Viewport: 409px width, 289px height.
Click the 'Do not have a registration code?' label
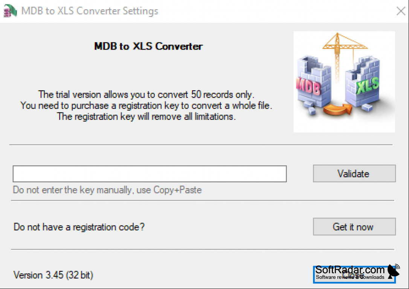pyautogui.click(x=79, y=227)
